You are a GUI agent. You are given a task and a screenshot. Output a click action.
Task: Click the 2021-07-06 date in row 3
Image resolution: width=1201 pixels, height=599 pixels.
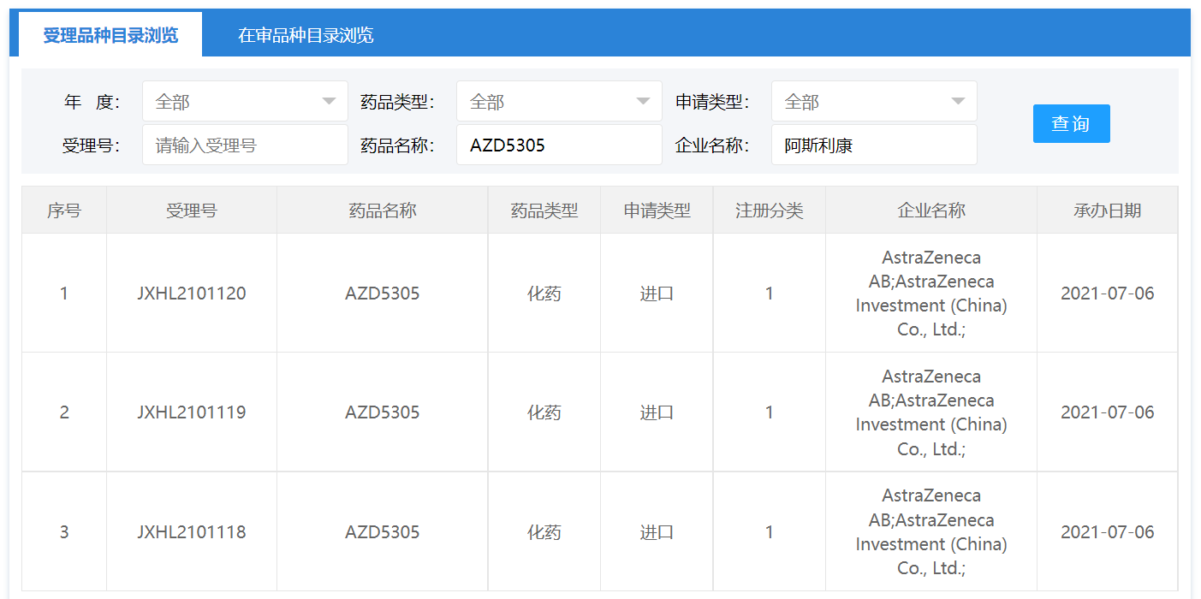(x=1107, y=532)
